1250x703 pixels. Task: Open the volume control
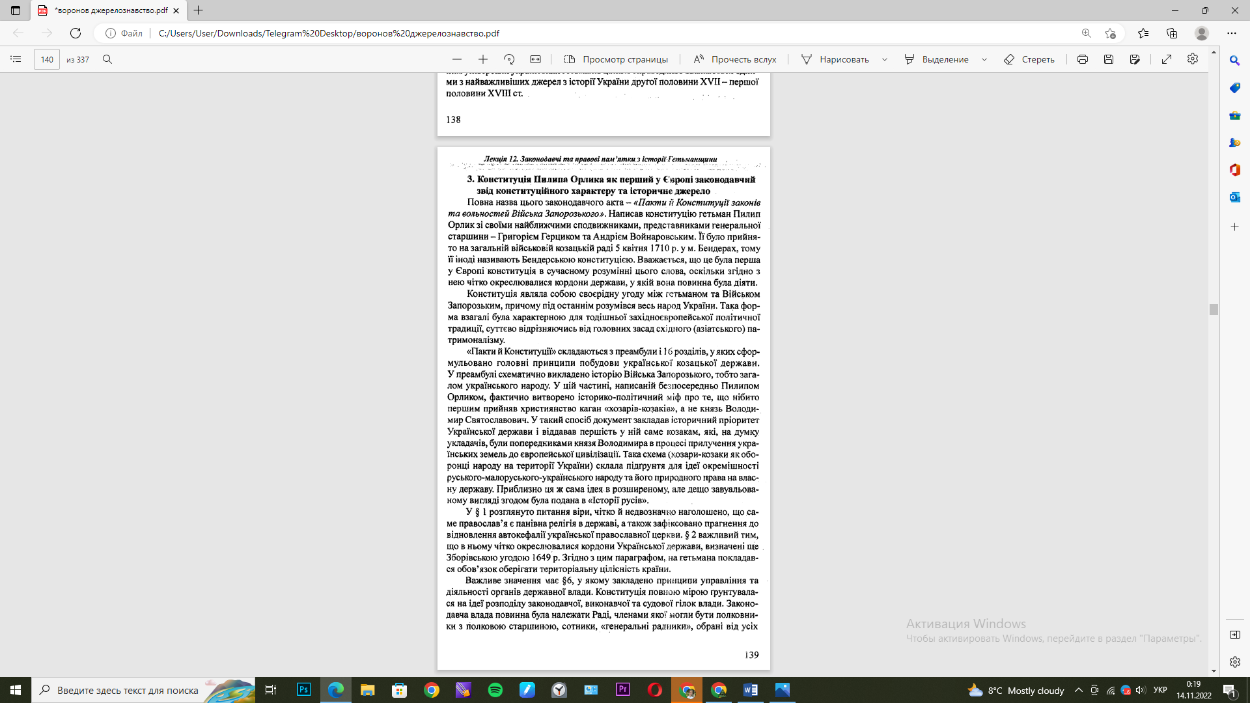[x=1141, y=690]
